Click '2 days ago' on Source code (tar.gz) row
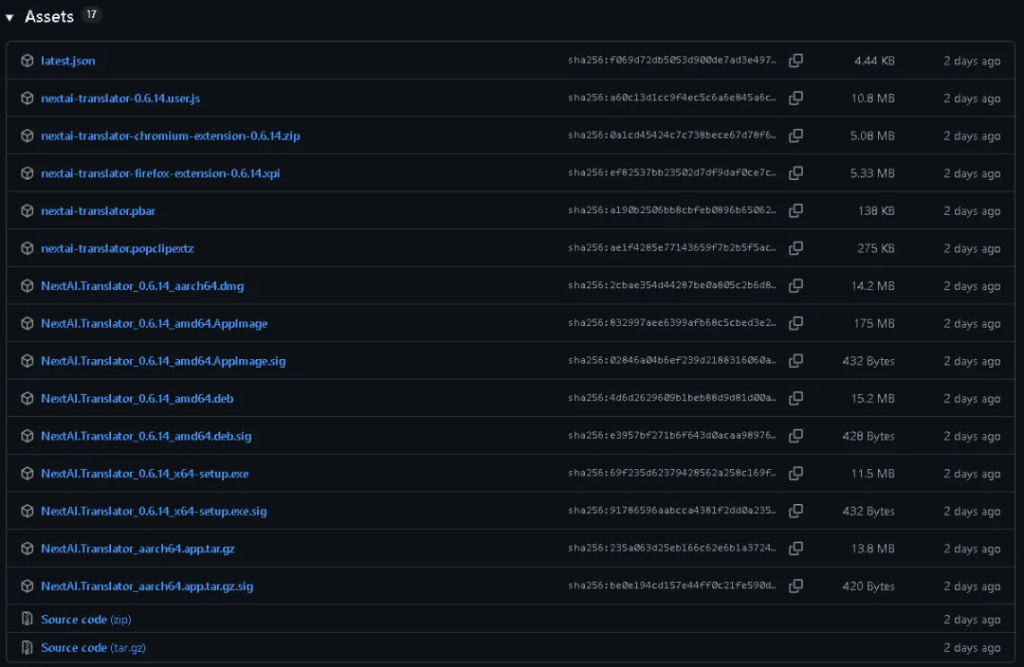Image resolution: width=1024 pixels, height=667 pixels. point(972,647)
